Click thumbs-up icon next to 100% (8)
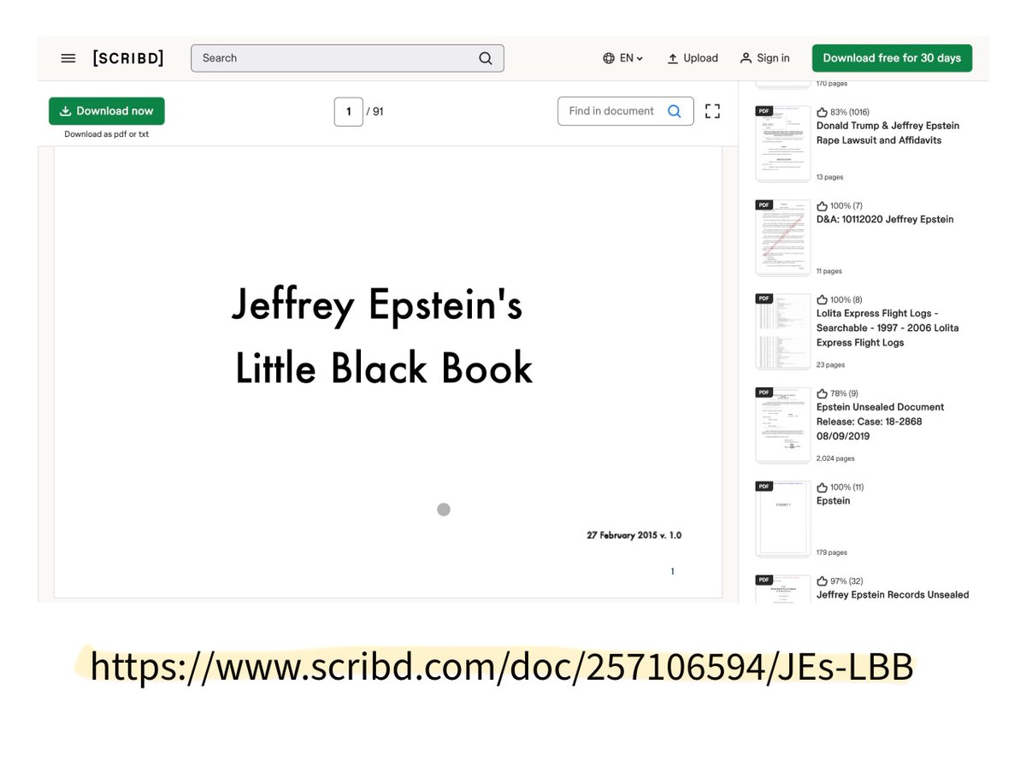Screen dimensions: 1026x761 (823, 300)
